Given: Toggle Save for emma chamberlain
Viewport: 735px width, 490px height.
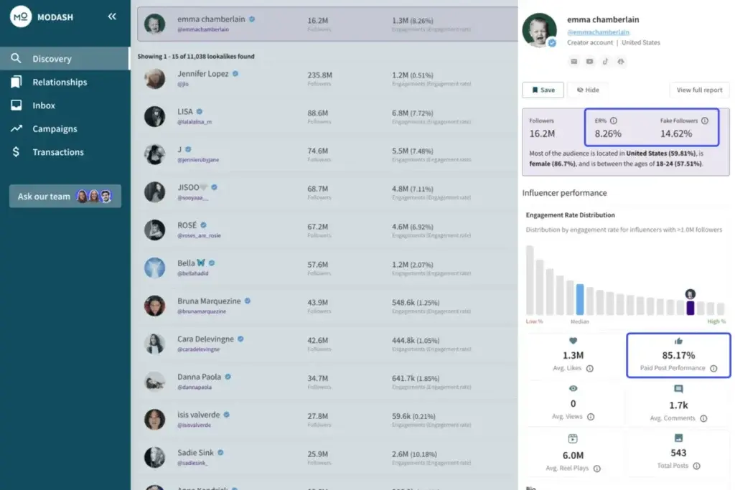Looking at the screenshot, I should (x=543, y=90).
